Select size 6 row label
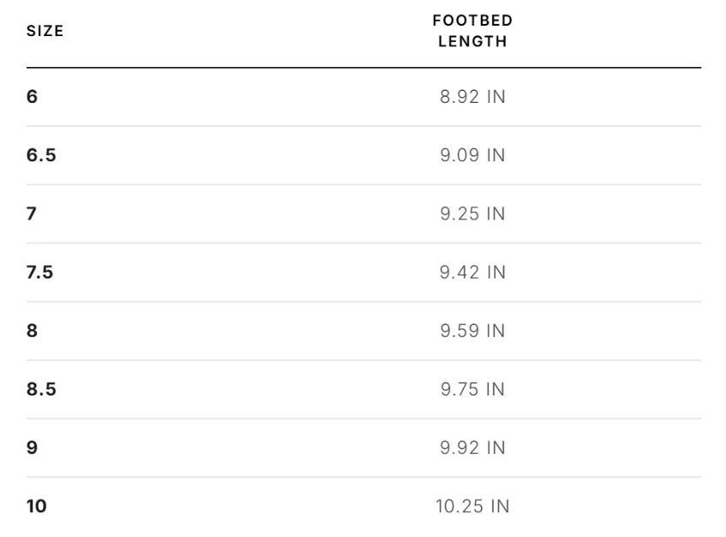The image size is (726, 537). pos(32,97)
